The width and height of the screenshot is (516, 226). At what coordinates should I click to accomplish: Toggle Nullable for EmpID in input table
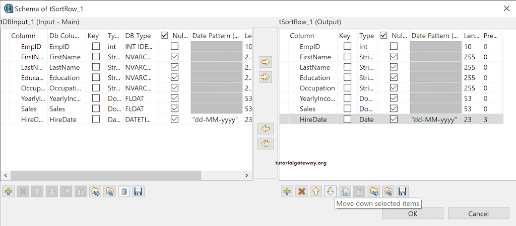click(175, 47)
